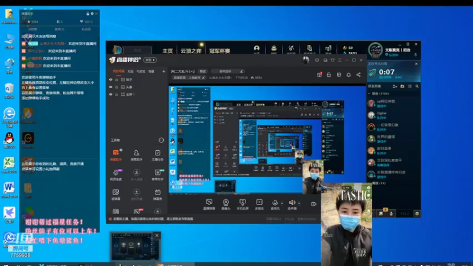The height and width of the screenshot is (266, 473).
Task: Open the loot chest icon in League header
Action: (x=274, y=50)
